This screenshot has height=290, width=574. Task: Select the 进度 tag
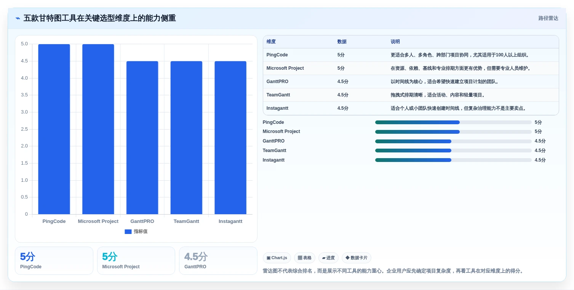click(x=328, y=258)
